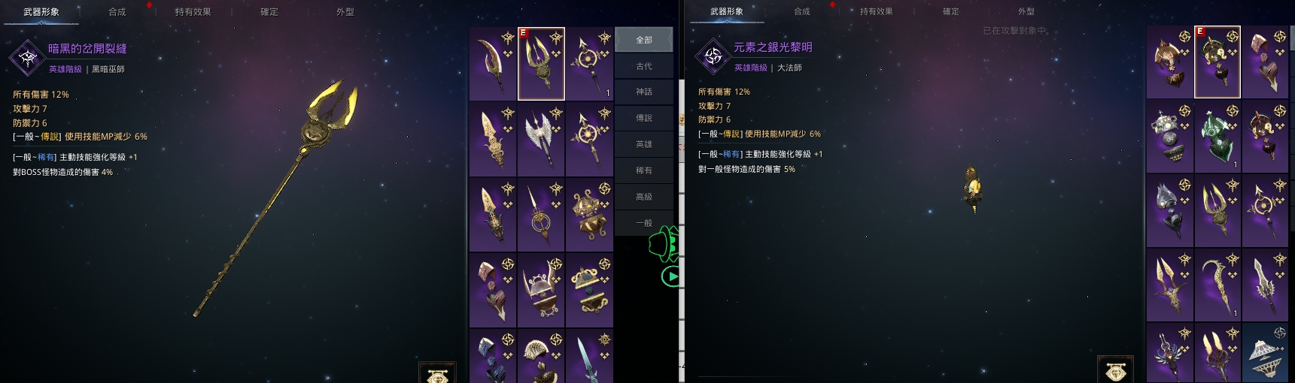Select the equipped golden trident in left grid
This screenshot has height=383, width=1295.
tap(541, 64)
